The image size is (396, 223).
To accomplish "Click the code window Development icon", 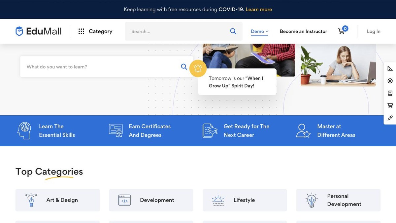I will [124, 200].
